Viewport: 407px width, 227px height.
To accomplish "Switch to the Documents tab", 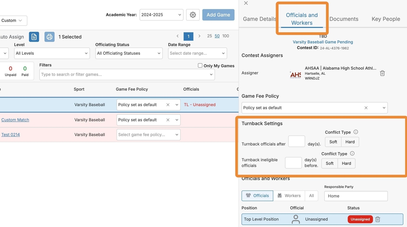I will click(344, 19).
